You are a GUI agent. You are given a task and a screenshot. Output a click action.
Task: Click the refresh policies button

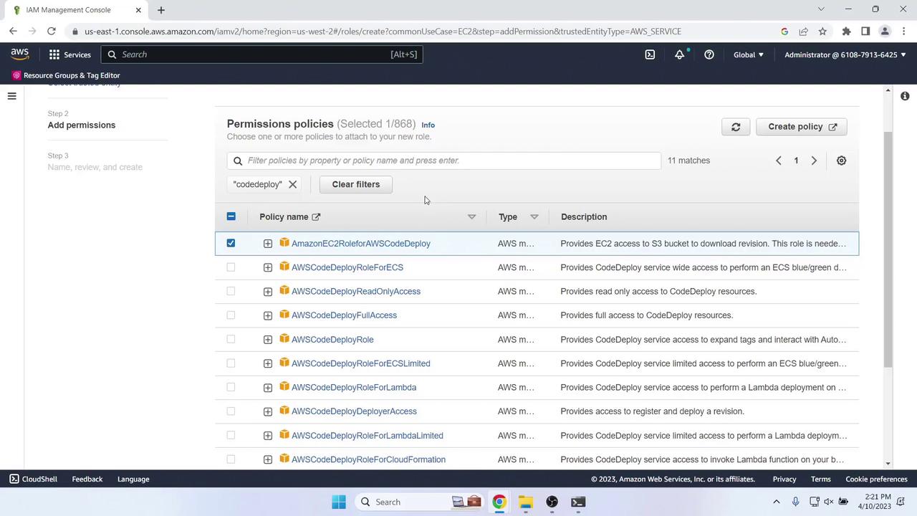pyautogui.click(x=736, y=127)
